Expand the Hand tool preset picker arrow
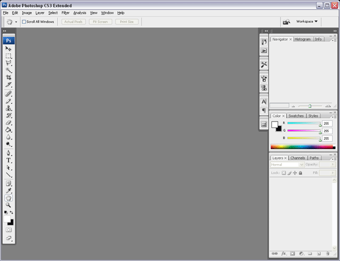Image resolution: width=340 pixels, height=261 pixels. coord(16,22)
